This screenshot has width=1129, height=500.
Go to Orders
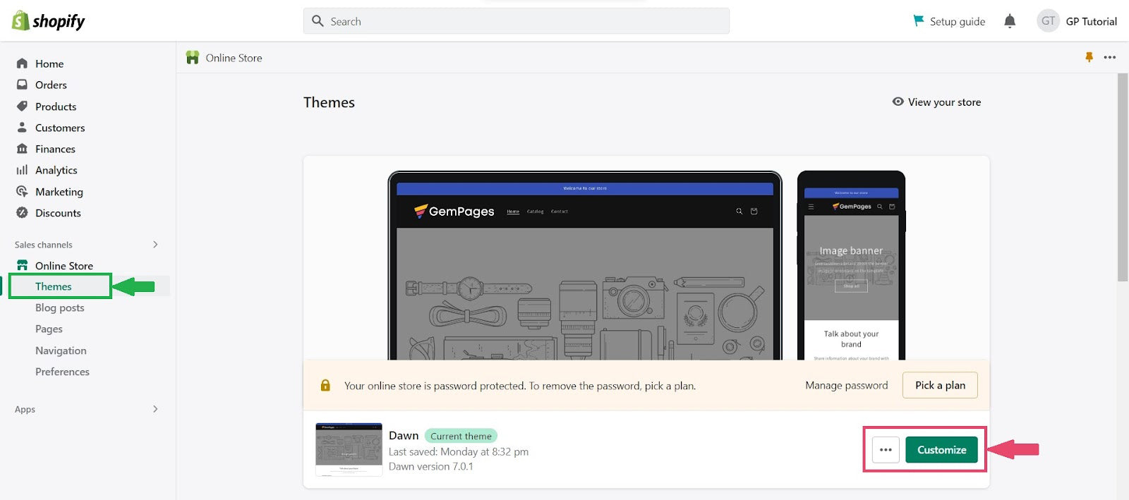click(51, 85)
